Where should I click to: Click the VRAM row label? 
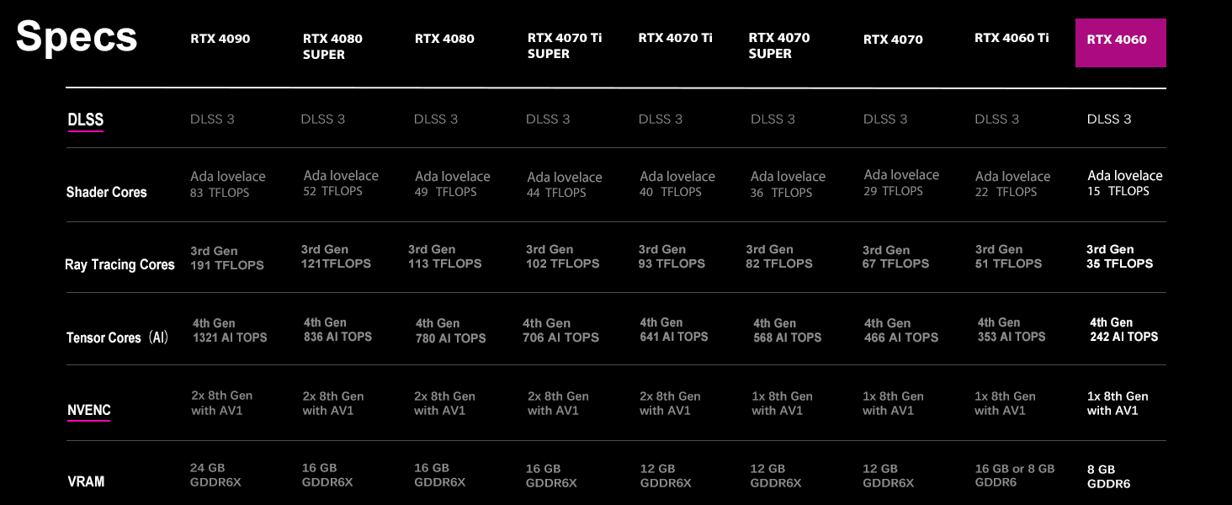click(x=86, y=482)
